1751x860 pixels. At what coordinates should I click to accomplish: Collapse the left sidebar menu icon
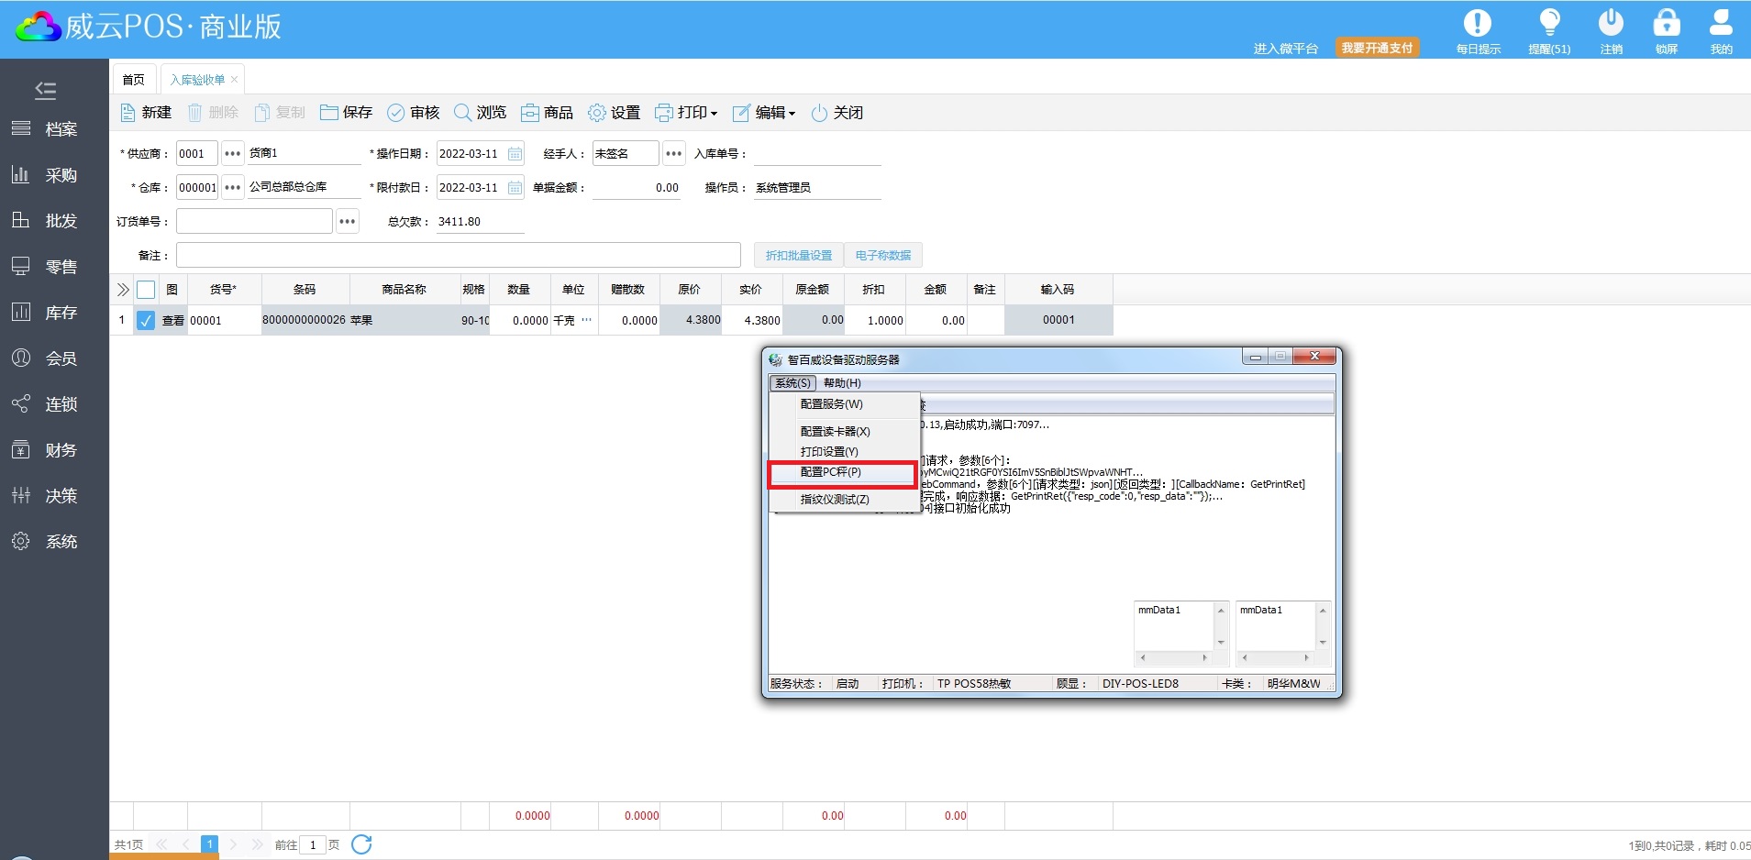click(45, 90)
